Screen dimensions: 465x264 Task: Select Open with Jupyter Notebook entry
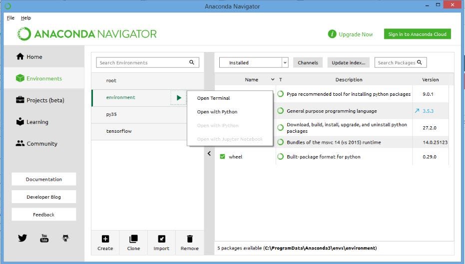pyautogui.click(x=230, y=139)
